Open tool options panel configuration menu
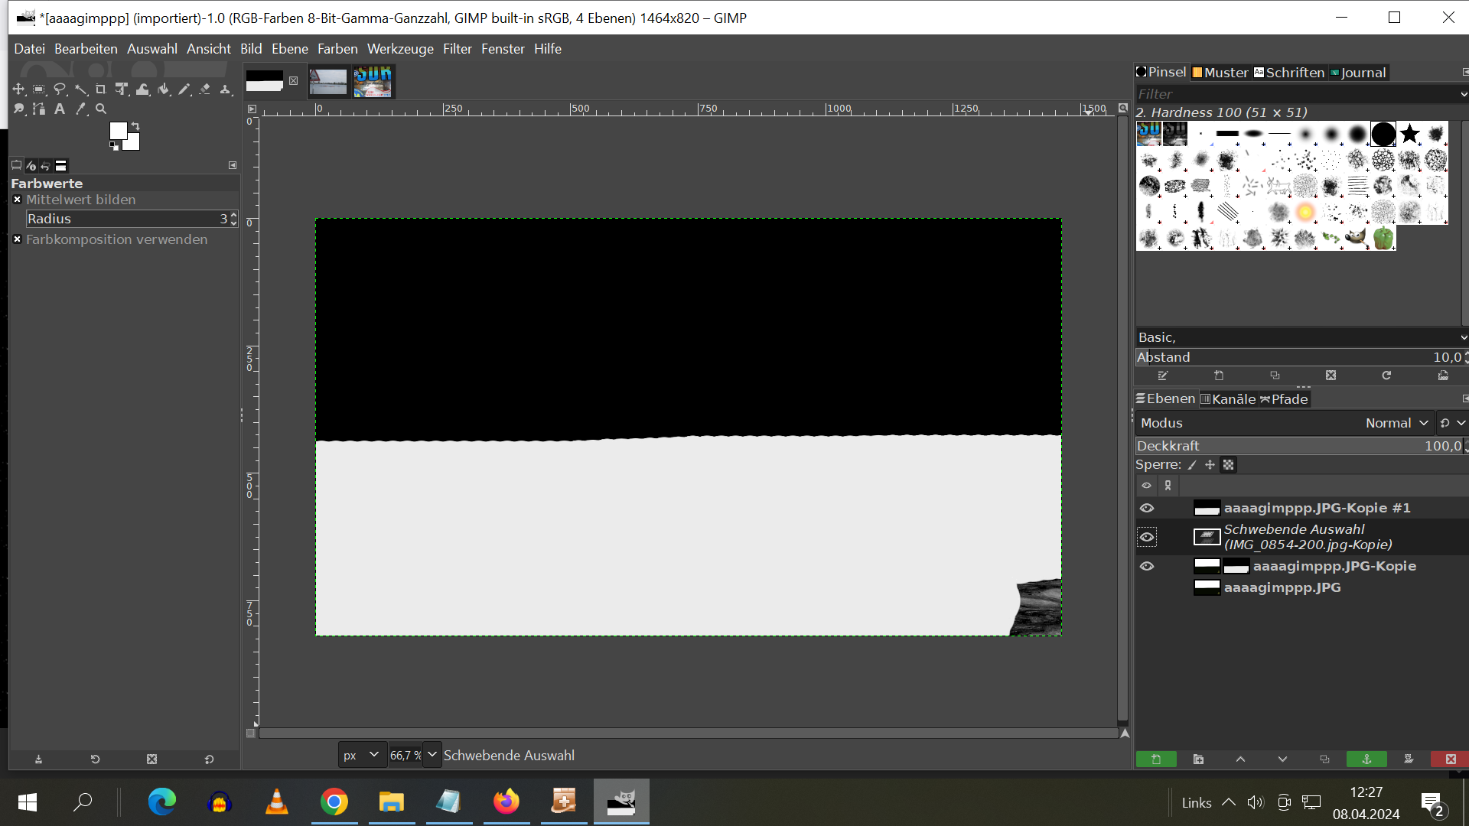The height and width of the screenshot is (826, 1469). click(233, 165)
